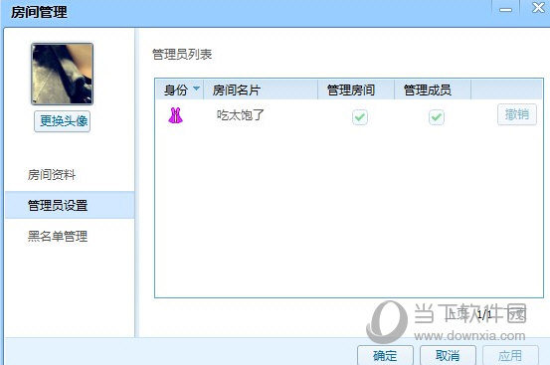Viewport: 550px width, 365px height.
Task: Click the 房间名片 column header
Action: pos(261,90)
